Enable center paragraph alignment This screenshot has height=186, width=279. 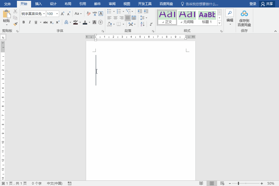pos(115,18)
